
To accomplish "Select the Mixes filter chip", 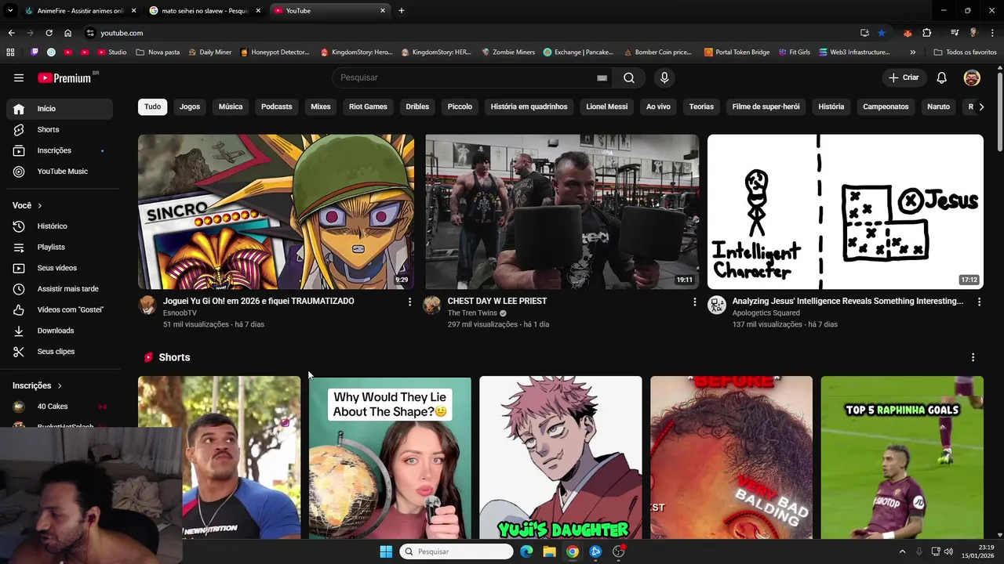I will 321,107.
